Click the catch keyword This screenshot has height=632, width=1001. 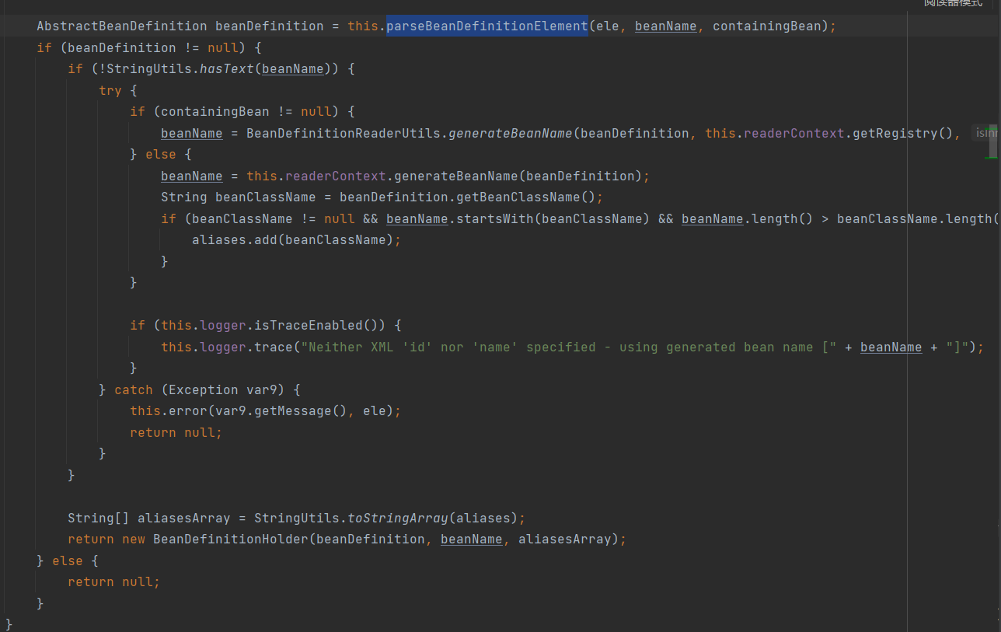coord(134,389)
